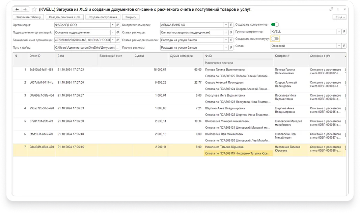Viewport: 360px width, 213px height.
Task: Click open icon beside Группа контрагентов field
Action: point(344,32)
